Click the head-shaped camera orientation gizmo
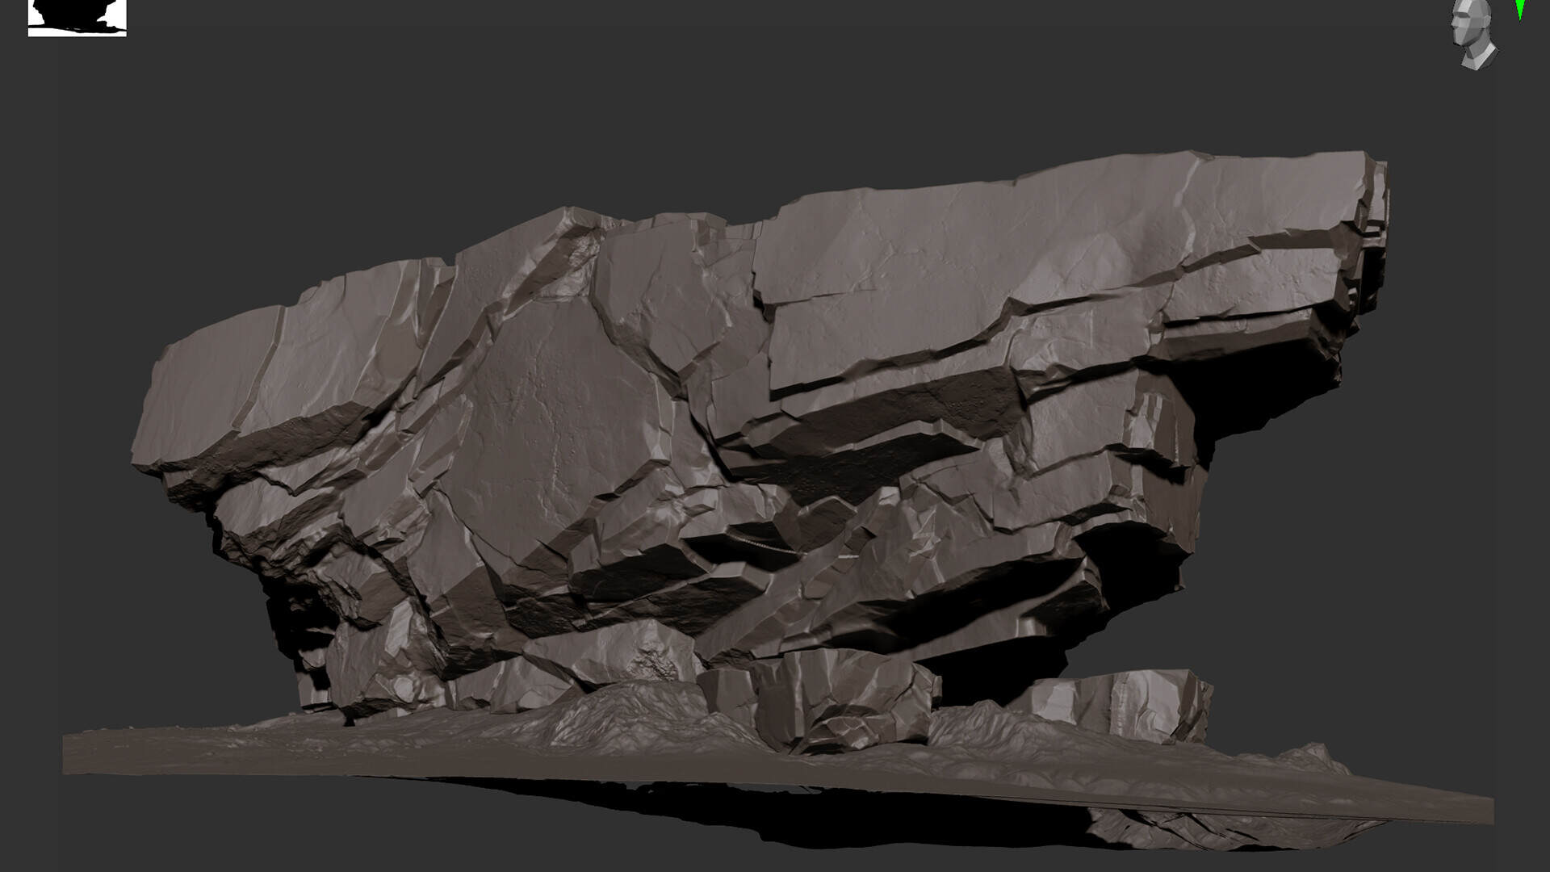 coord(1473,34)
